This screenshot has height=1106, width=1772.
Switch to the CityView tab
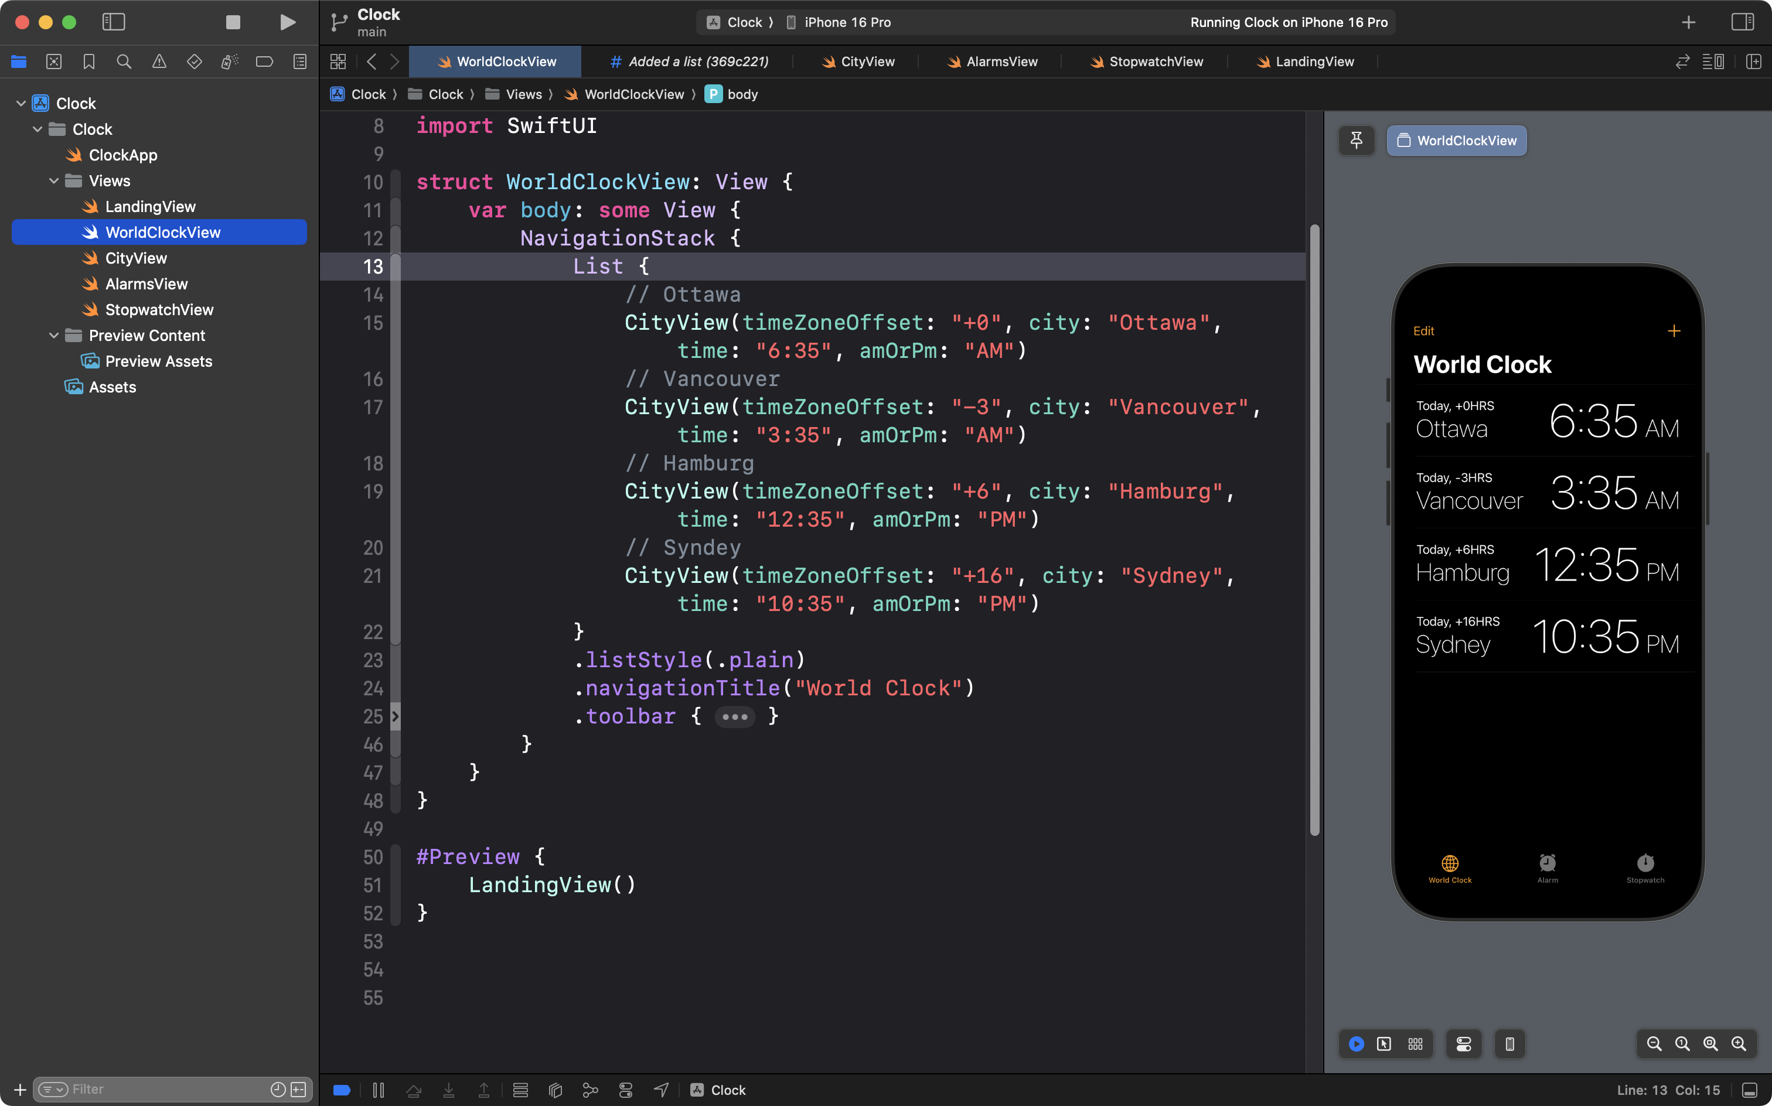click(x=867, y=62)
